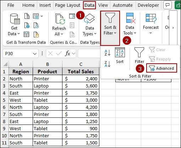Open Queries & Connections pane icon
Viewport: 181px width, 148px height.
(72, 16)
